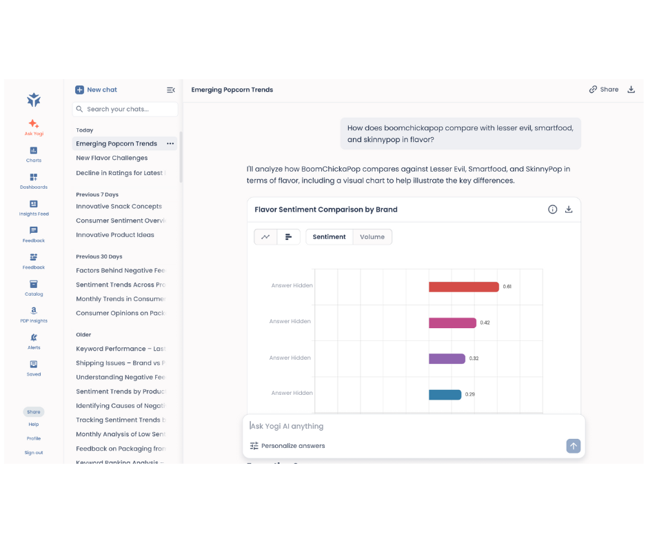Select the Sentiment tab

coord(329,237)
